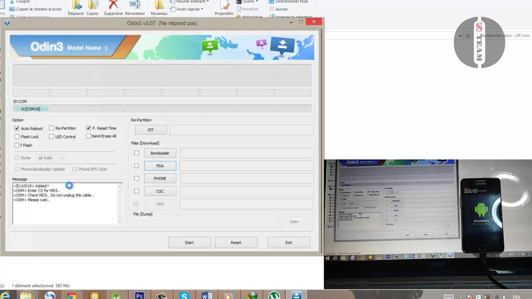Screen dimensions: 532x299
Task: Click pink message icon in Odin banner
Action: 261,43
